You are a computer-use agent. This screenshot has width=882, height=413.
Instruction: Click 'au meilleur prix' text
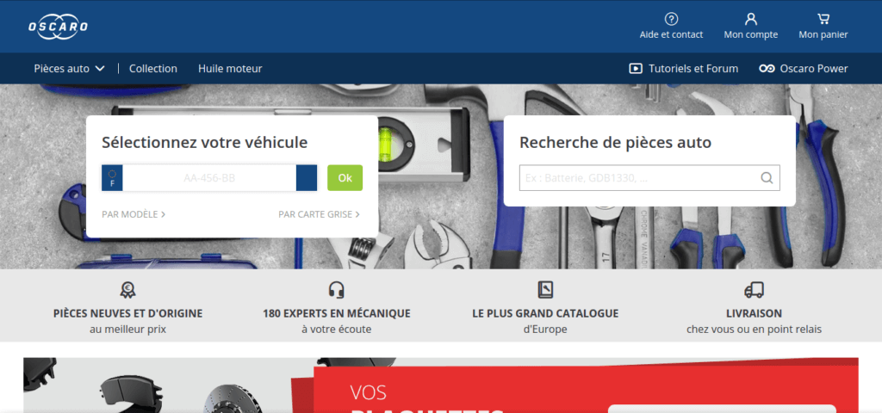(127, 330)
